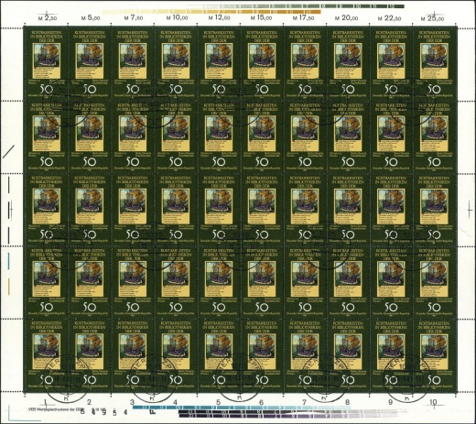476x424 pixels.
Task: Click the registration cross in right margin
Action: [x=470, y=210]
